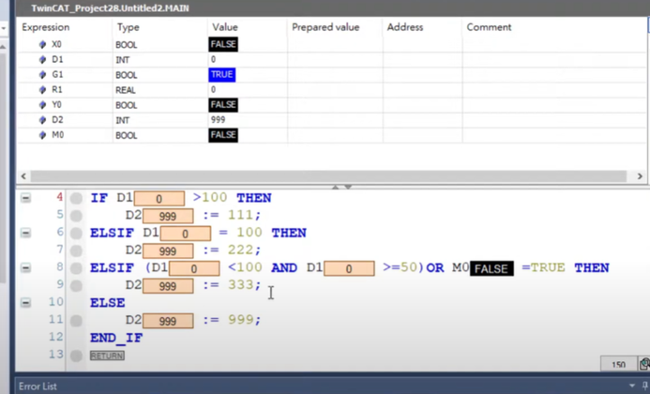This screenshot has width=650, height=394.
Task: Toggle the G1 TRUE value
Action: coord(221,74)
